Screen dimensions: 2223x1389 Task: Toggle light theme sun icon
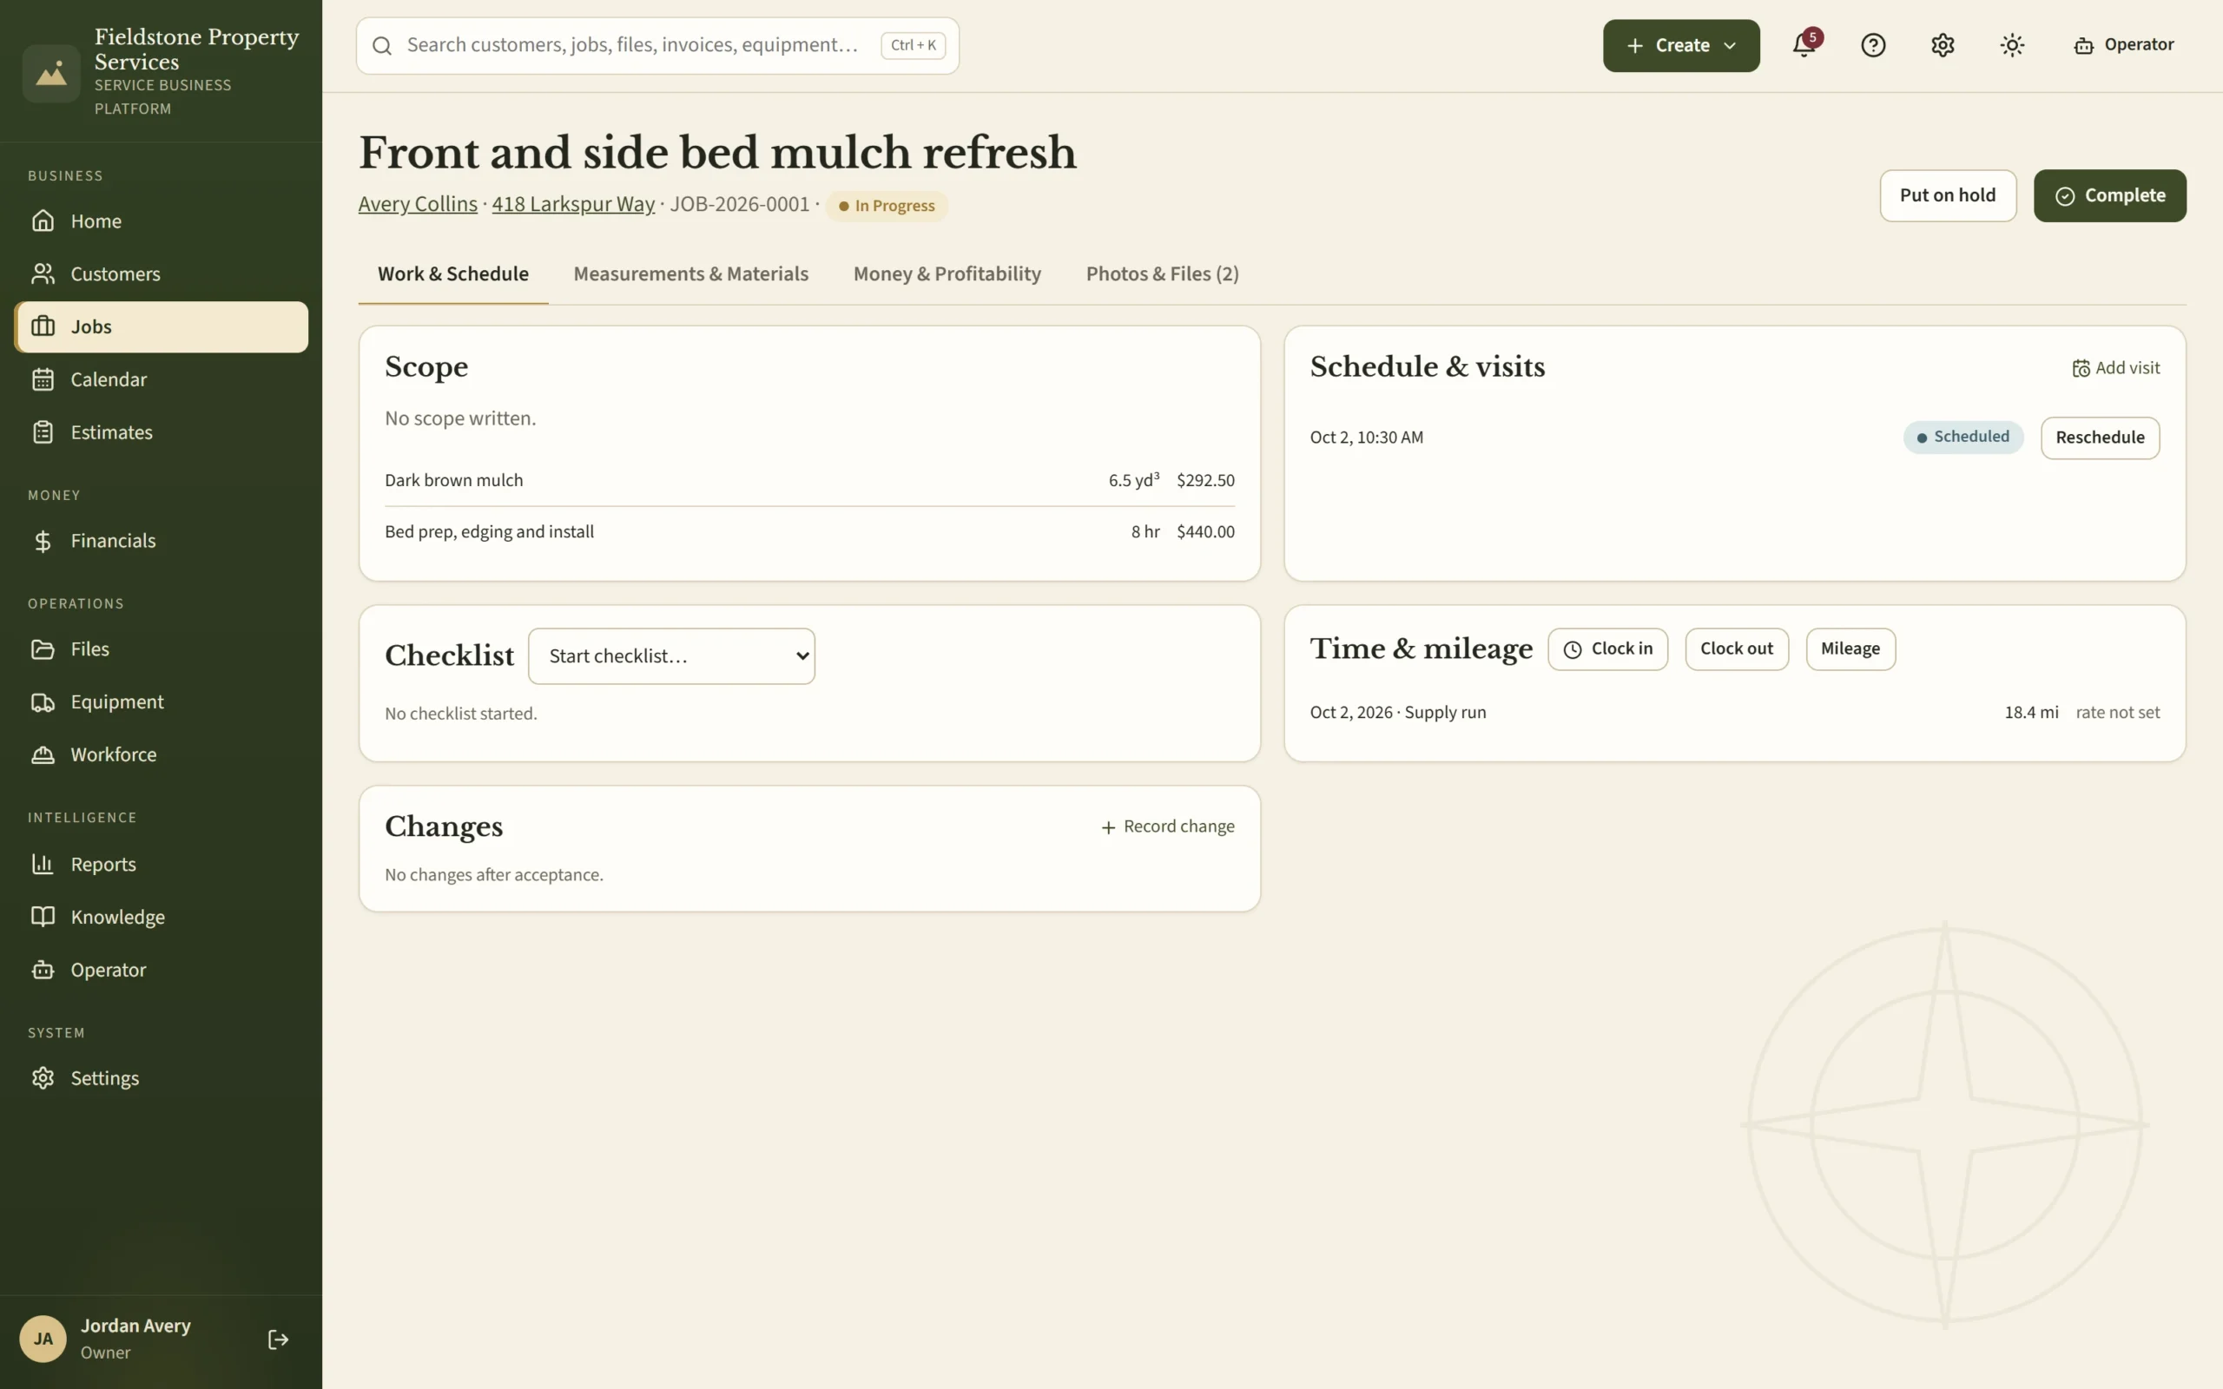[2012, 45]
